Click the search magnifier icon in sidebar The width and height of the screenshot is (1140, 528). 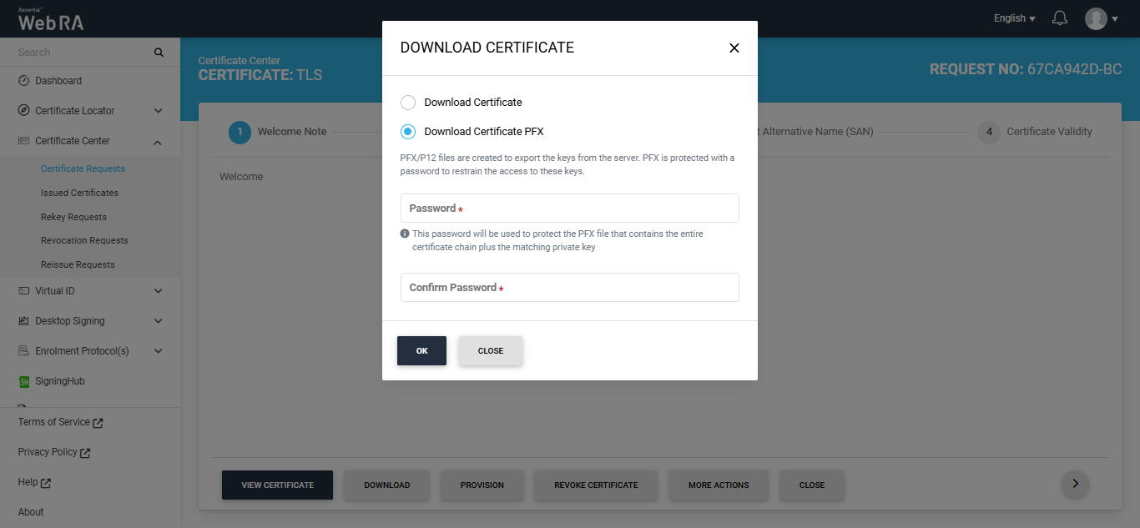[x=159, y=53]
